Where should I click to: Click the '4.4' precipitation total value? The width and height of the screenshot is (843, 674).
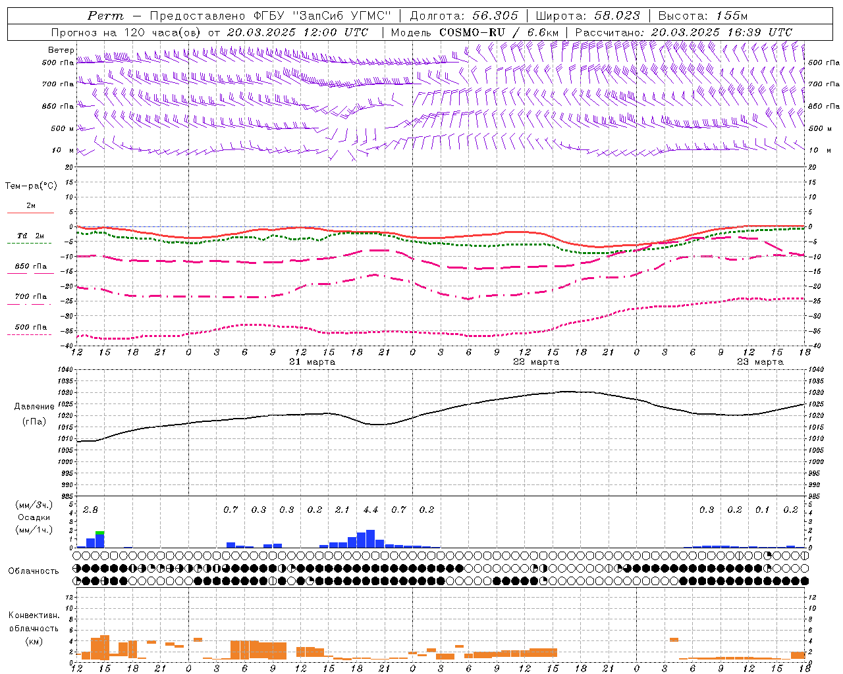(370, 510)
